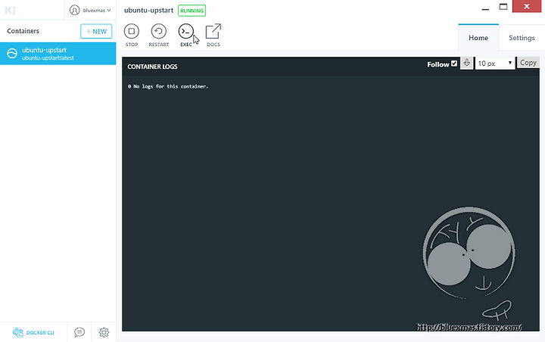This screenshot has width=545, height=342.
Task: Click the CONTAINER LOGS heading
Action: (x=152, y=67)
